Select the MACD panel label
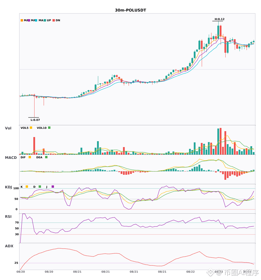 11,158
